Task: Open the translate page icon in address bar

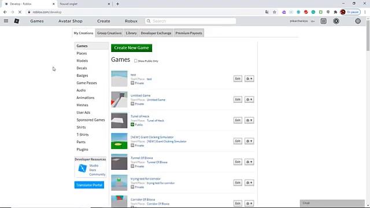Action: pyautogui.click(x=267, y=12)
